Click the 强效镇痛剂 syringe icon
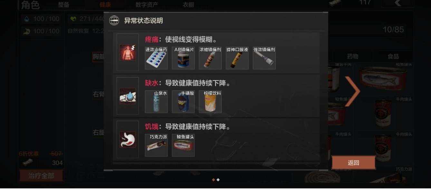Image resolution: width=431 pixels, height=189 pixels. coord(264,58)
